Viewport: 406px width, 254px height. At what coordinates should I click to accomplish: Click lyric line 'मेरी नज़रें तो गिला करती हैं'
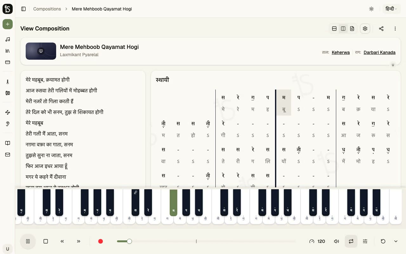point(50,101)
